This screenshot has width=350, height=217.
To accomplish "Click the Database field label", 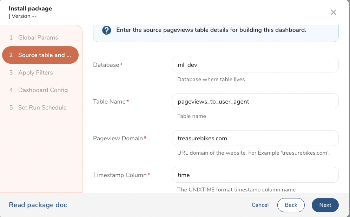I will 106,65.
